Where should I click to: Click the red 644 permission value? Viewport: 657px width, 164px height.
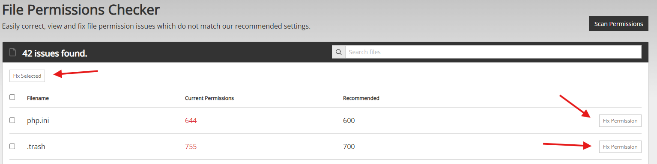pos(191,121)
